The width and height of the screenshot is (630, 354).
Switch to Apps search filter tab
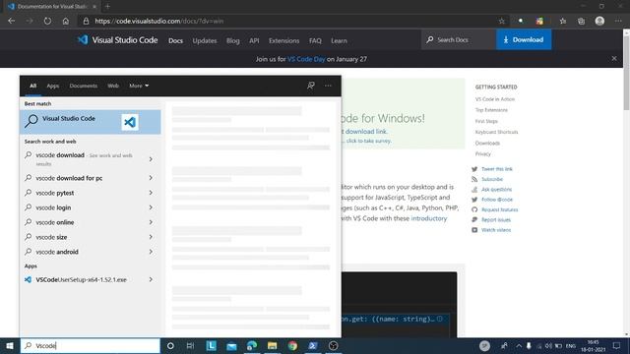click(52, 86)
